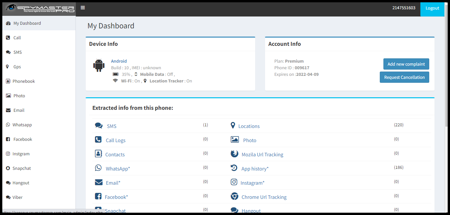Click the Snapchat icon in sidebar

click(8, 168)
